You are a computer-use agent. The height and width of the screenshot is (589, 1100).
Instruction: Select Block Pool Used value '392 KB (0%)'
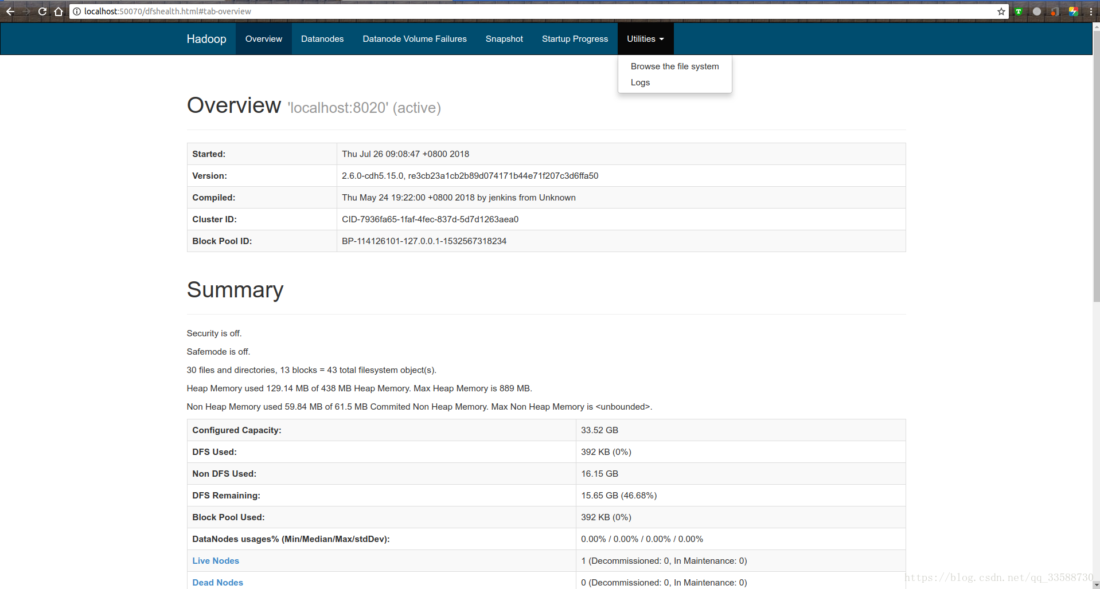pyautogui.click(x=606, y=517)
